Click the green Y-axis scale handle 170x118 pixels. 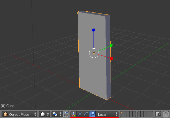(x=111, y=46)
